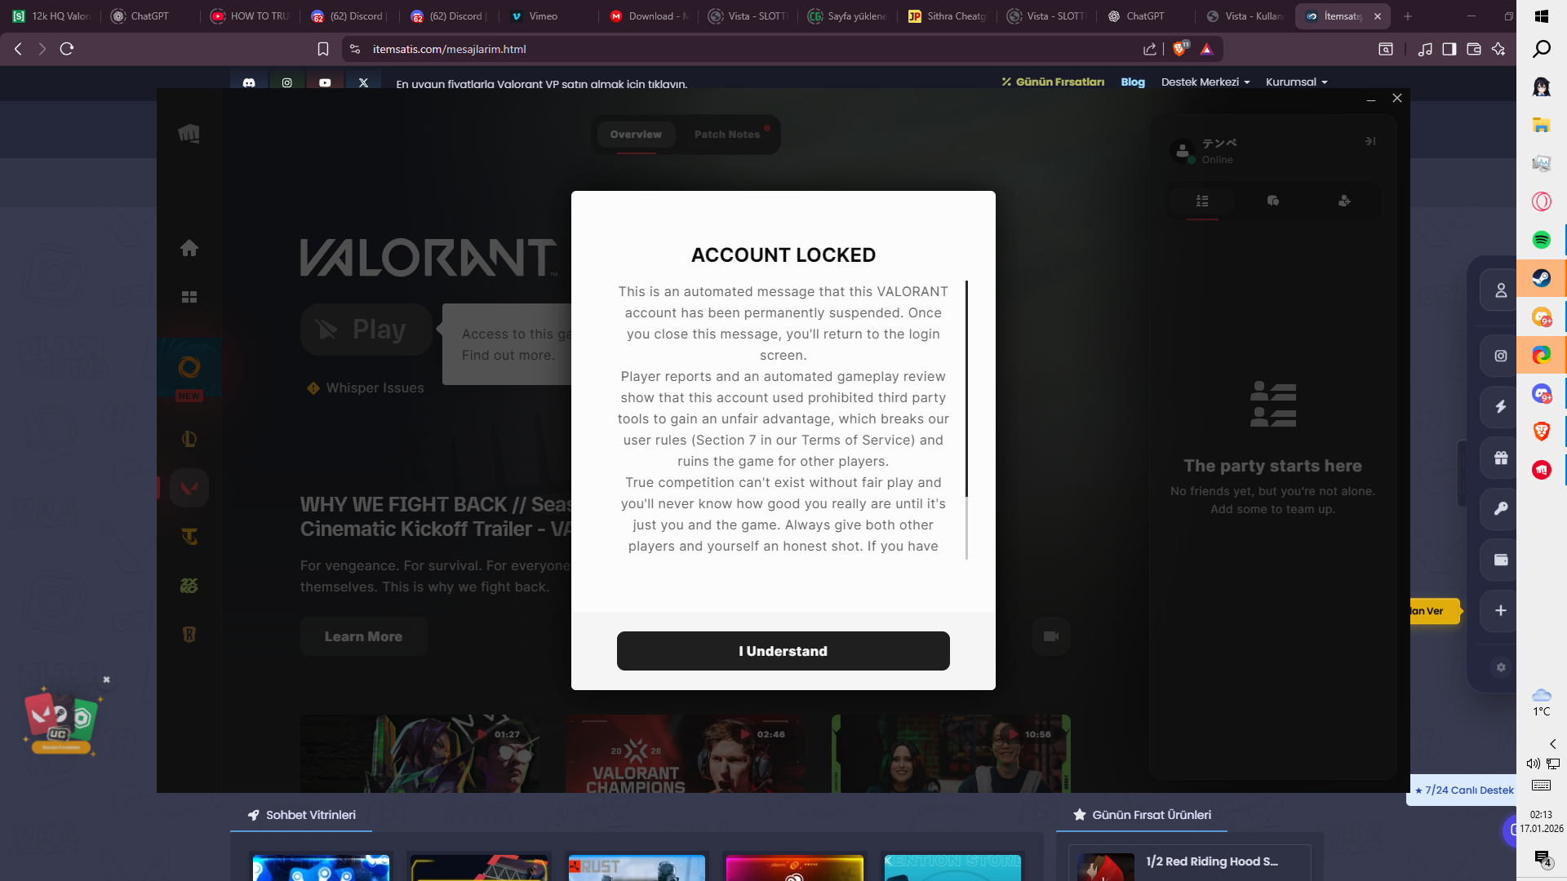Open YouTube link in website header
Image resolution: width=1567 pixels, height=881 pixels.
(325, 83)
